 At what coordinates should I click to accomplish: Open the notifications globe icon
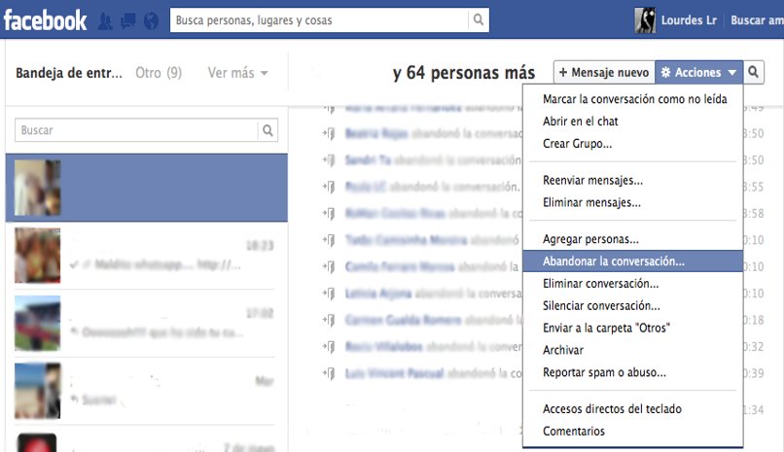(x=151, y=21)
